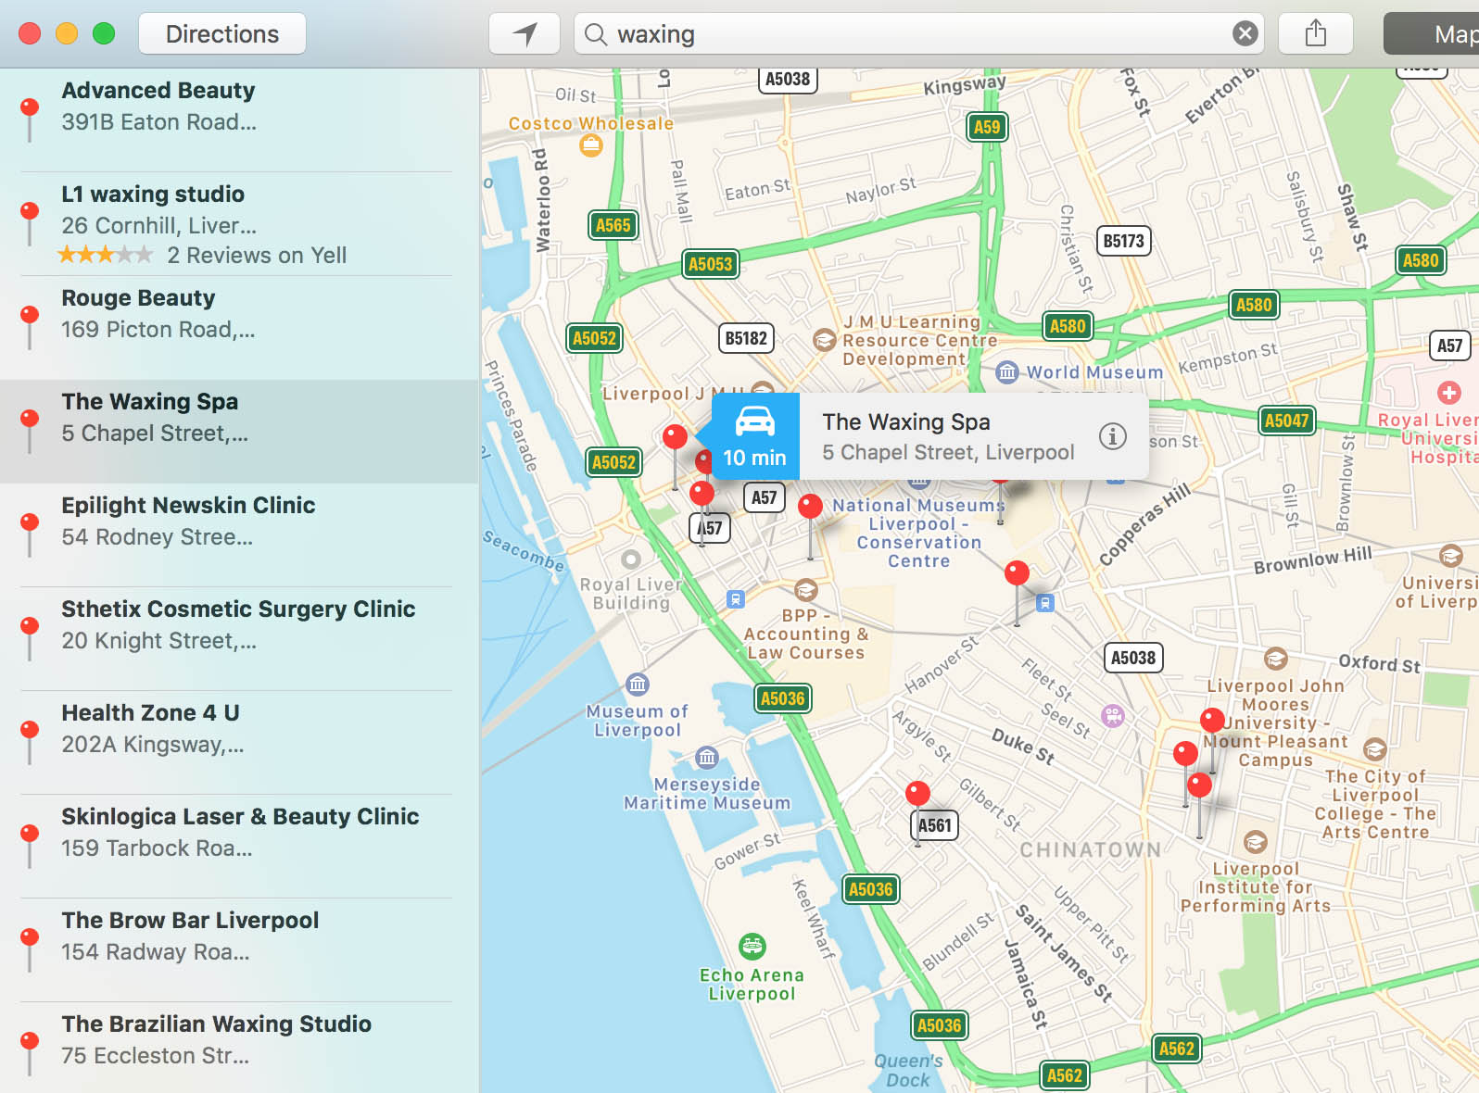Open 2 Reviews on Yell rating
The height and width of the screenshot is (1093, 1479).
click(x=203, y=256)
